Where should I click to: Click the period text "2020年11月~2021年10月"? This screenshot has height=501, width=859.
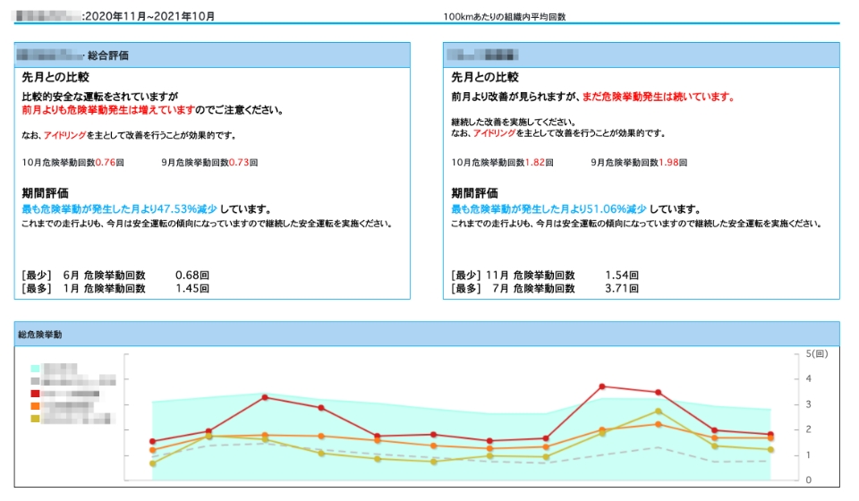click(x=149, y=16)
